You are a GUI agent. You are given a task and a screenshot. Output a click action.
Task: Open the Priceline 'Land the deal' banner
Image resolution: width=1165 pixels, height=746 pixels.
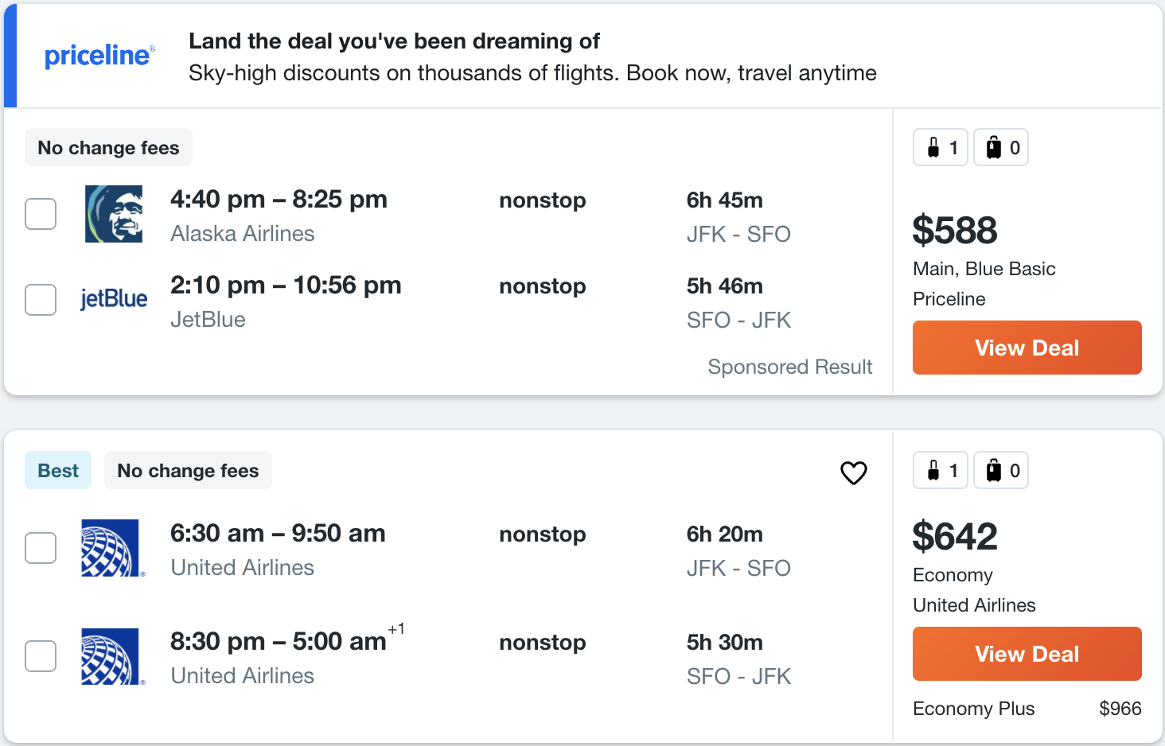583,56
